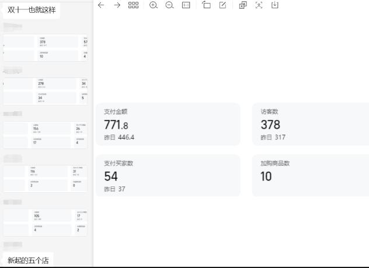Image resolution: width=369 pixels, height=268 pixels.
Task: Download the image with save icon
Action: pyautogui.click(x=275, y=5)
